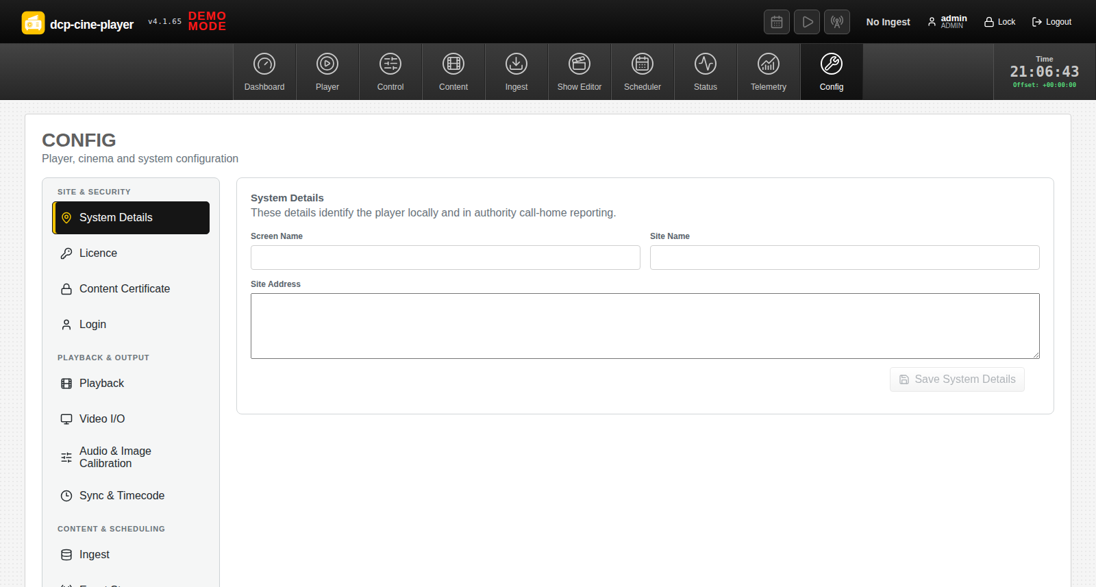
Task: Click the Licence key icon
Action: [66, 253]
